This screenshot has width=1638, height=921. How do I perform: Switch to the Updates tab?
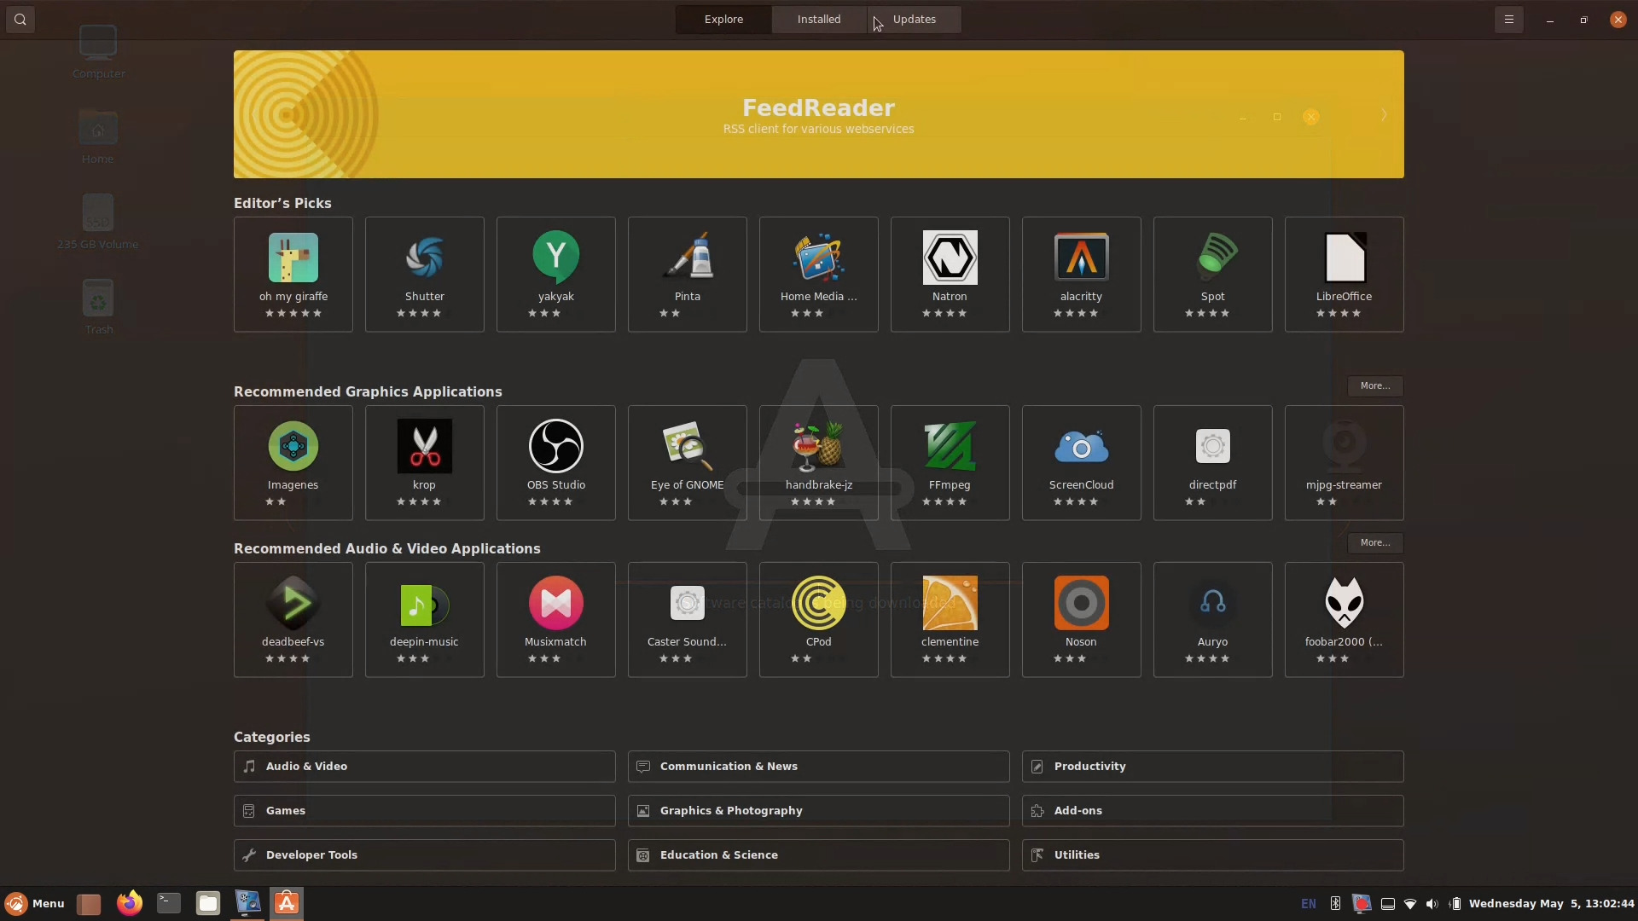(914, 19)
